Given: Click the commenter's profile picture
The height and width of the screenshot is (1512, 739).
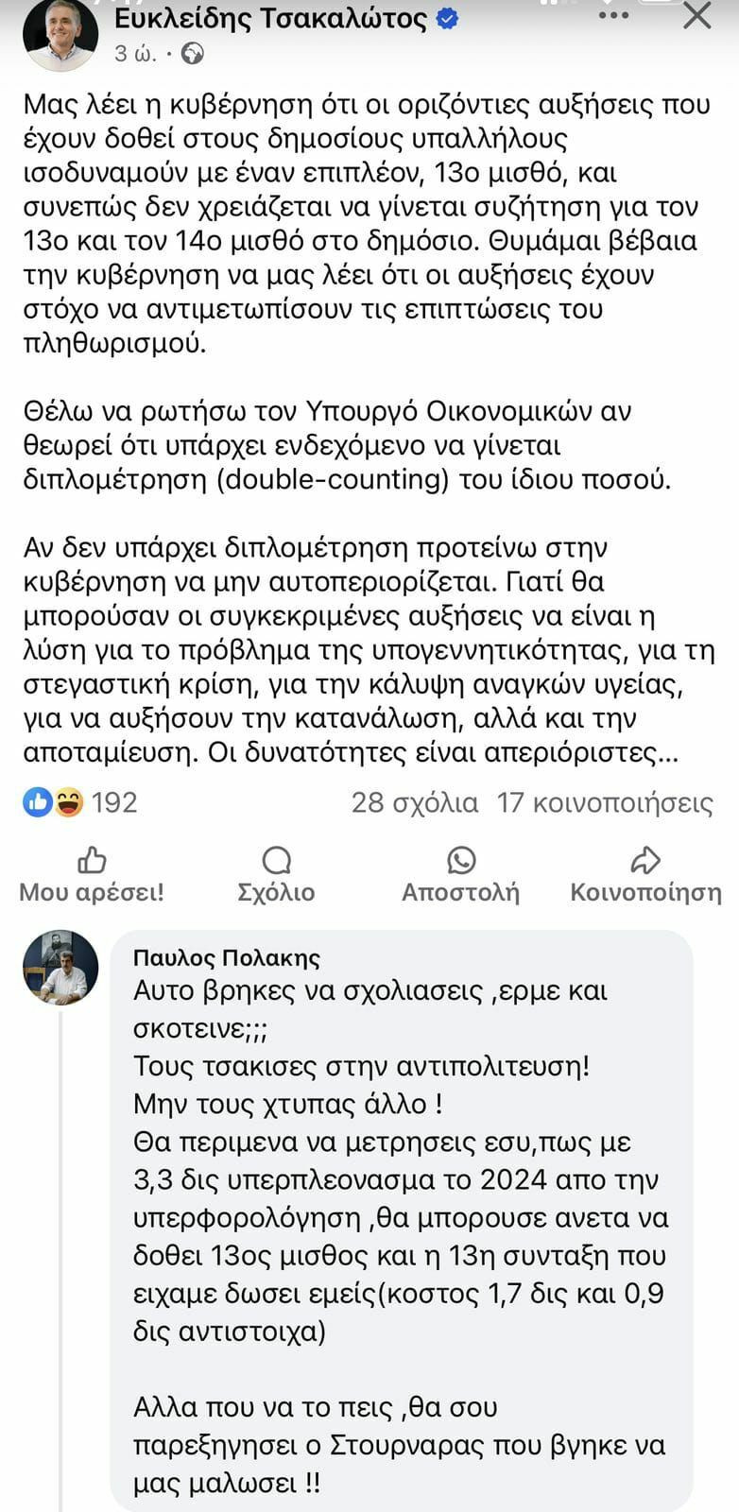Looking at the screenshot, I should pos(60,967).
